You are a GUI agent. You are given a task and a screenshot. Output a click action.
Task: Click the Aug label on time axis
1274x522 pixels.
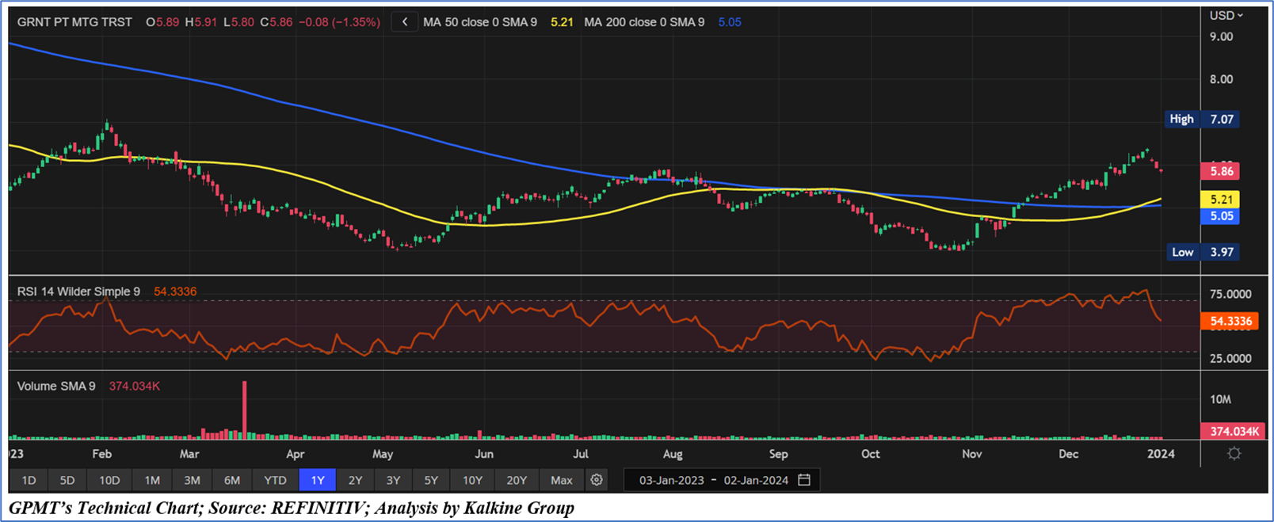(673, 454)
